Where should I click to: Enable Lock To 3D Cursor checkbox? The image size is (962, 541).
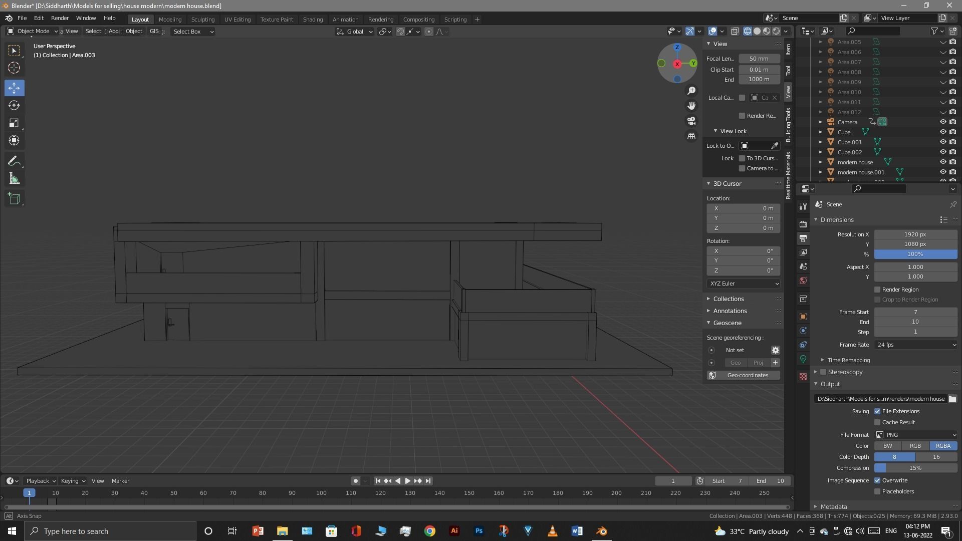point(742,158)
